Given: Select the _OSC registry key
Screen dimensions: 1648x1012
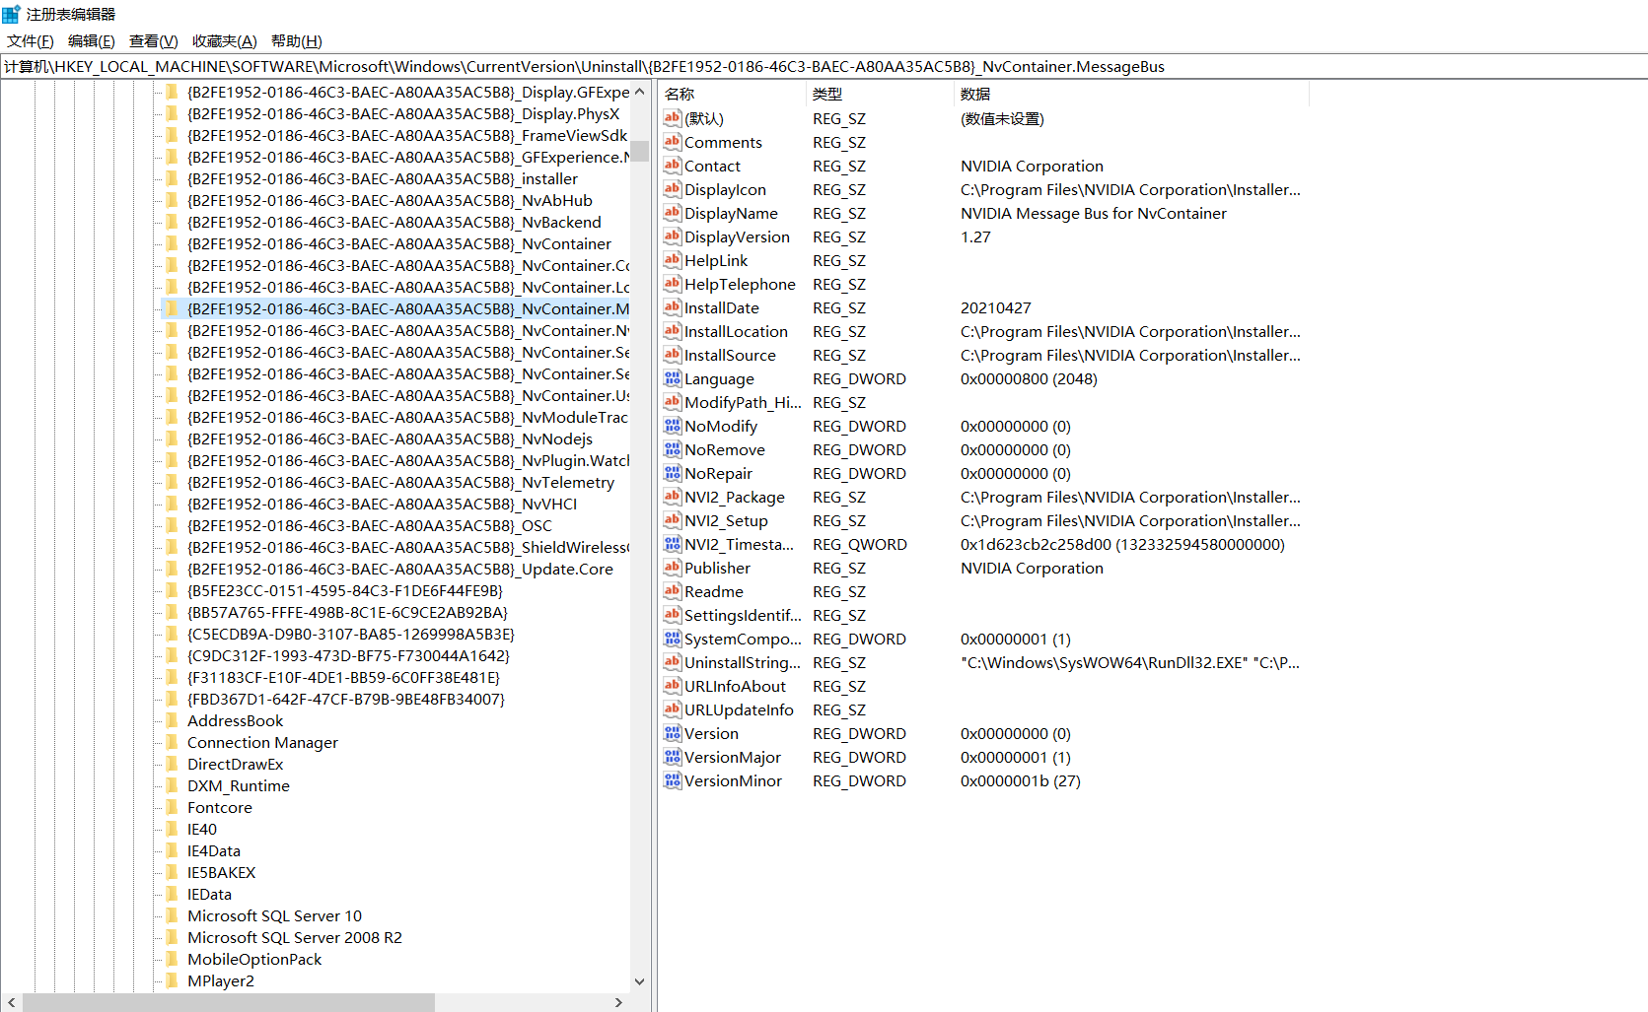Looking at the screenshot, I should point(370,526).
